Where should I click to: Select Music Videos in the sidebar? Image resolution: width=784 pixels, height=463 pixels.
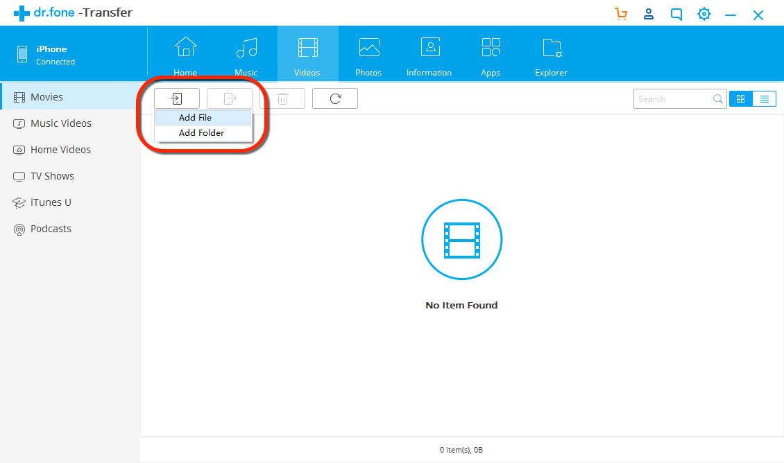coord(70,123)
